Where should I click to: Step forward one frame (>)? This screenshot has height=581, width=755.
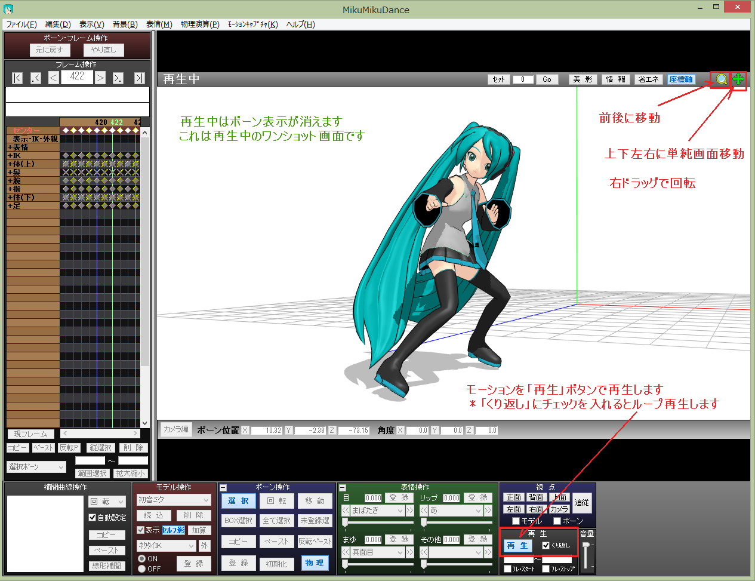tap(100, 78)
